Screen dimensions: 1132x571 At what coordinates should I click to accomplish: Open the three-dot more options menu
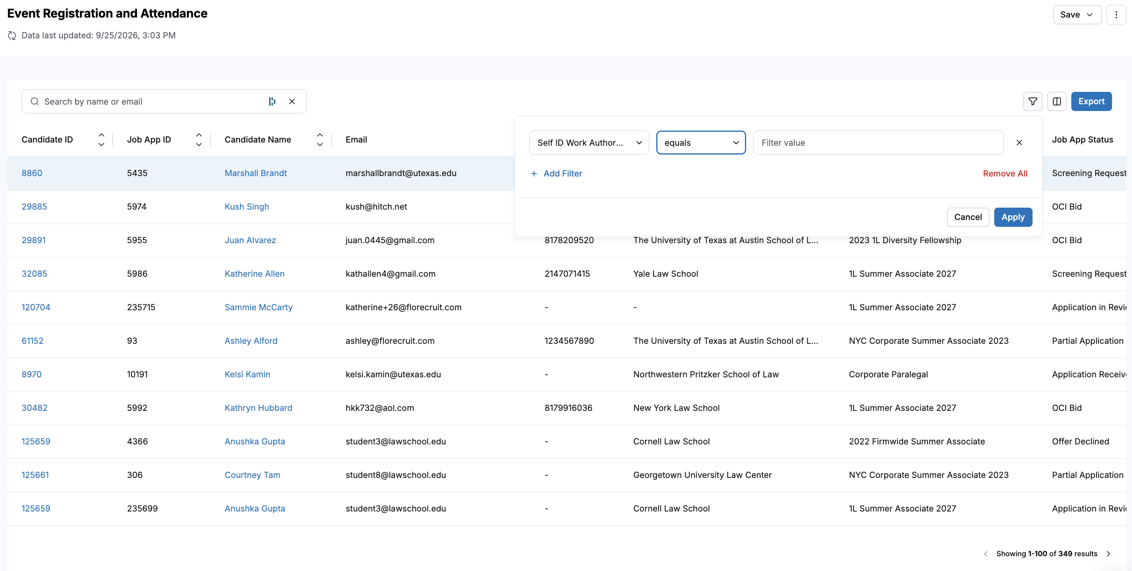(x=1116, y=14)
